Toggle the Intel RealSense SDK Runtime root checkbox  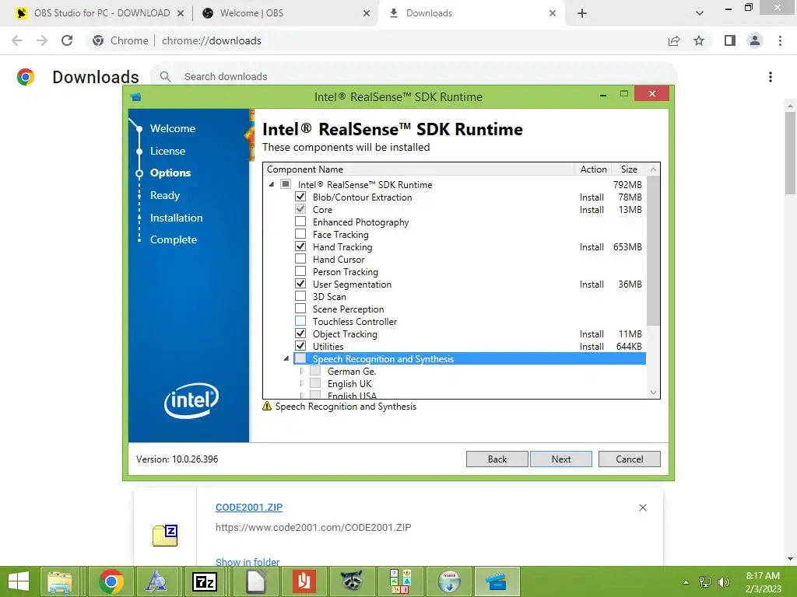[x=286, y=184]
